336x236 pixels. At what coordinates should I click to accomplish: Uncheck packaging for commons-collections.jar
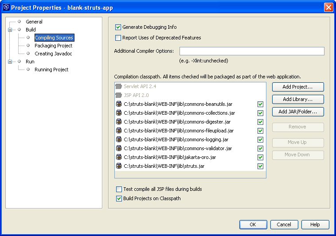260,113
